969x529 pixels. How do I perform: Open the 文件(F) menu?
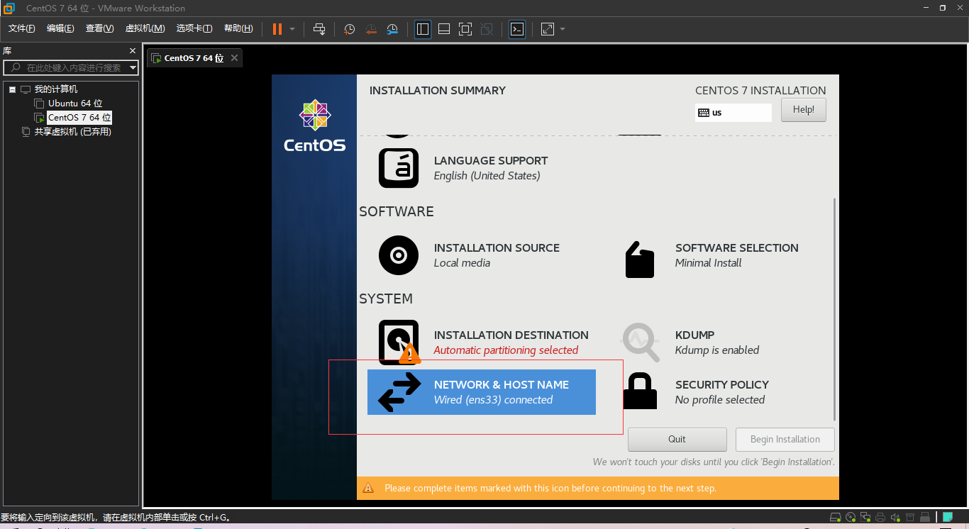tap(22, 28)
